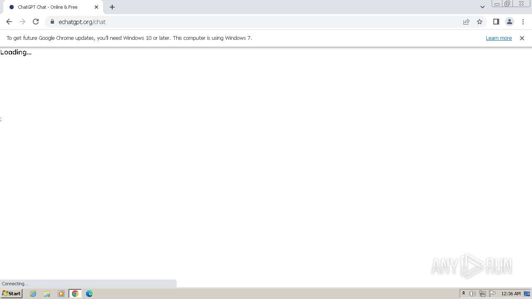Show hidden system tray icons
This screenshot has height=299, width=532.
pyautogui.click(x=463, y=294)
